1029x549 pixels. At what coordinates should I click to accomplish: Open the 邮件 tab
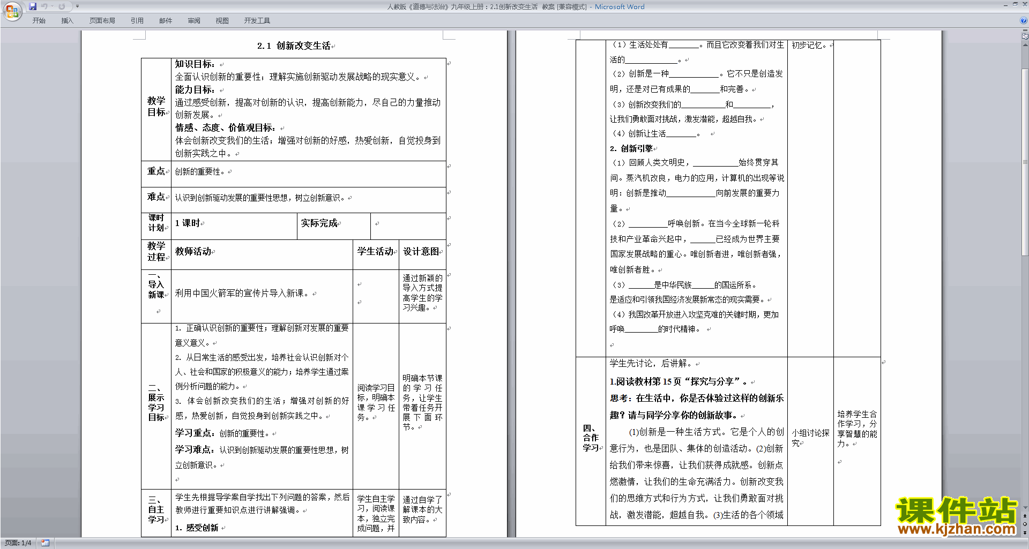click(166, 20)
